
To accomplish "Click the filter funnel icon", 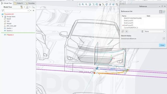I will tap(3, 10).
